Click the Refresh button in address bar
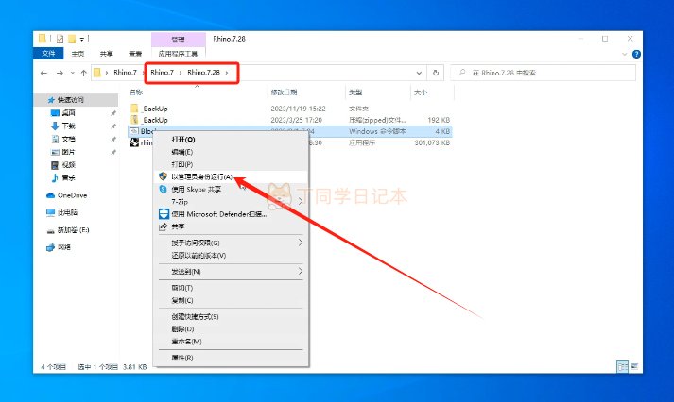 point(436,73)
